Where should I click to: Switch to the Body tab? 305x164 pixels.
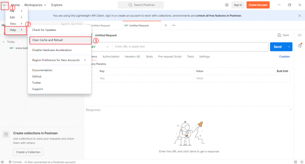coord(149,56)
